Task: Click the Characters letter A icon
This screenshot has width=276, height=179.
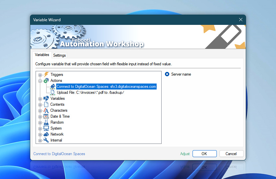Action: click(x=46, y=110)
